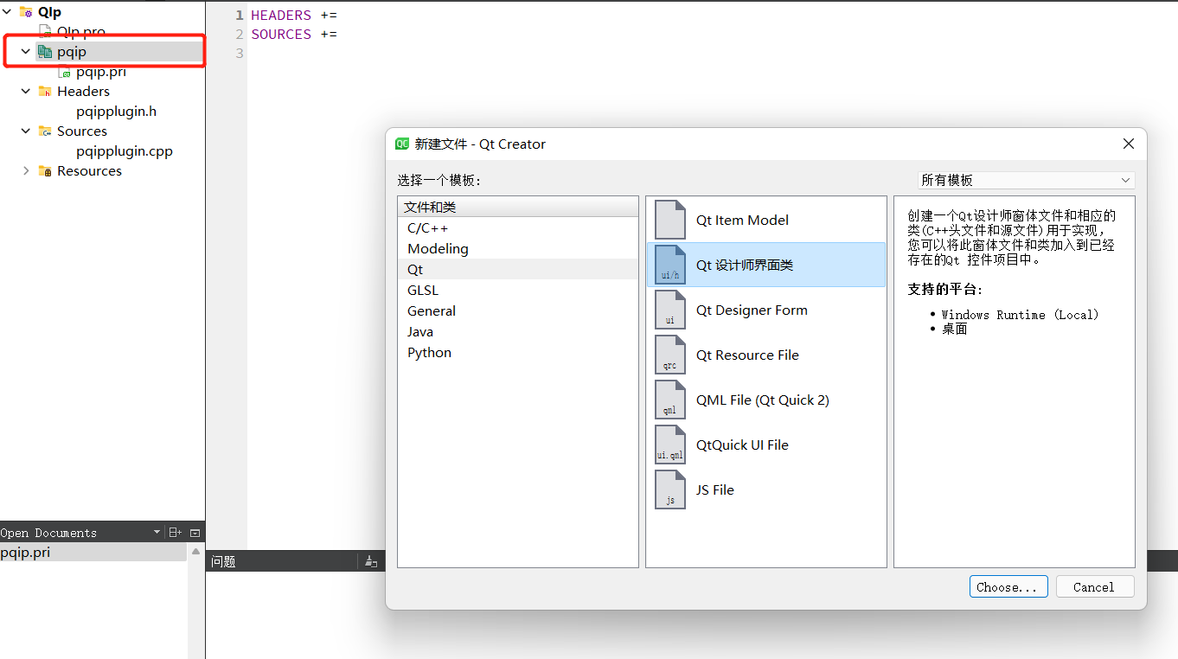Select the C/C++ category
This screenshot has width=1178, height=659.
point(517,227)
